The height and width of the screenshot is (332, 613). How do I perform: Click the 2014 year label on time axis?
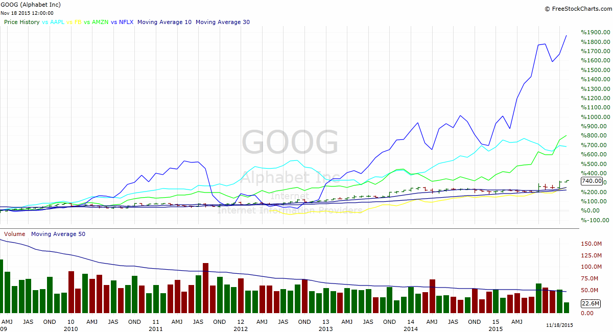pos(410,329)
